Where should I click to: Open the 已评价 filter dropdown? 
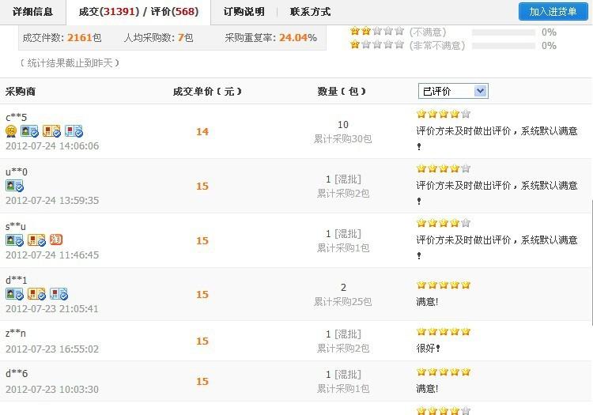coord(453,92)
